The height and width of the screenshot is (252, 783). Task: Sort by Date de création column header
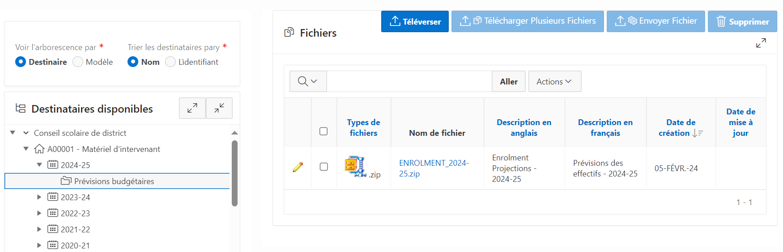tap(677, 127)
